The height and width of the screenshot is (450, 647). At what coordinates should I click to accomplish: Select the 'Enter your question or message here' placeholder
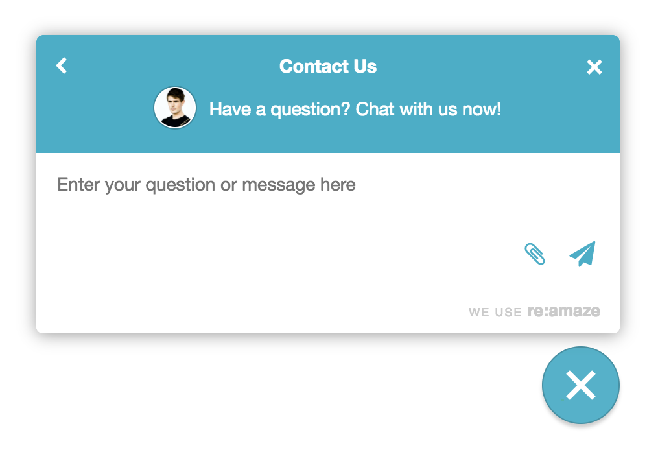coord(206,185)
